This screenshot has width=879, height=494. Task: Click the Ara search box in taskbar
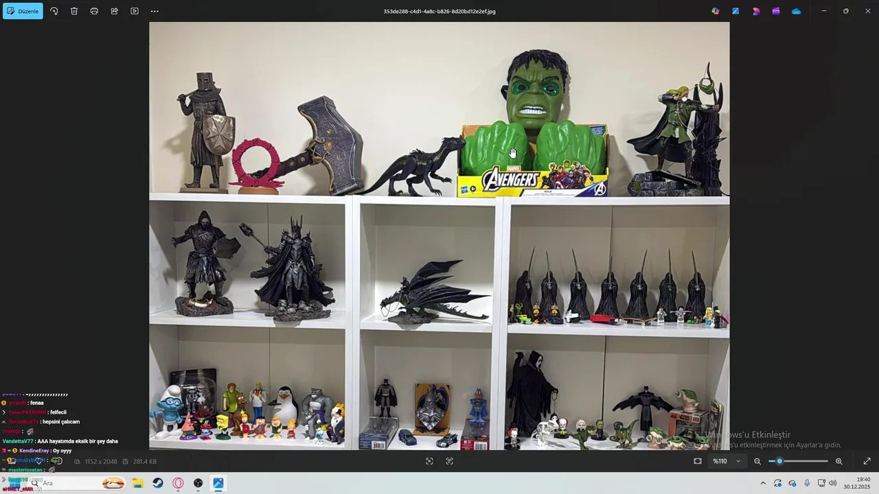(77, 483)
